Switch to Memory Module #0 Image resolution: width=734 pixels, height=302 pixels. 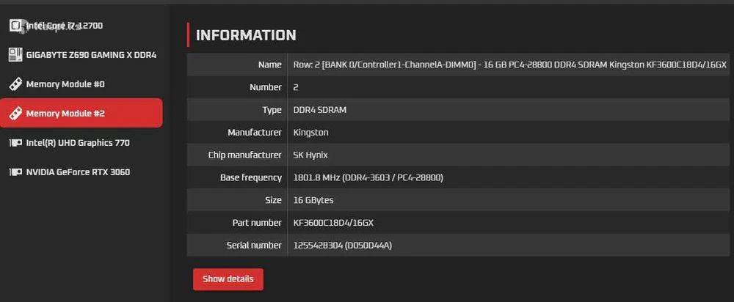pos(65,84)
